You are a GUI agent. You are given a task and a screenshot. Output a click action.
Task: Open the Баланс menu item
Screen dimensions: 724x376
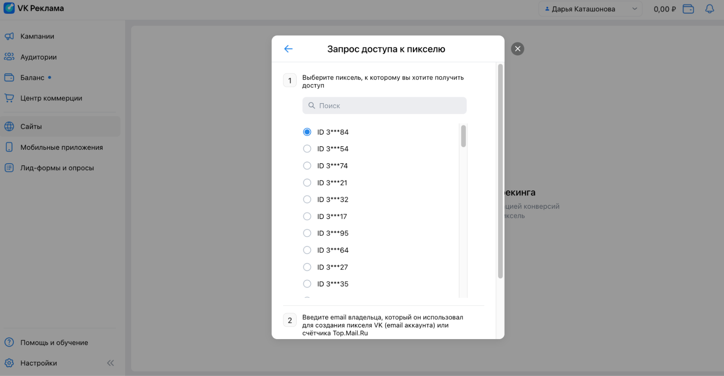pos(32,77)
